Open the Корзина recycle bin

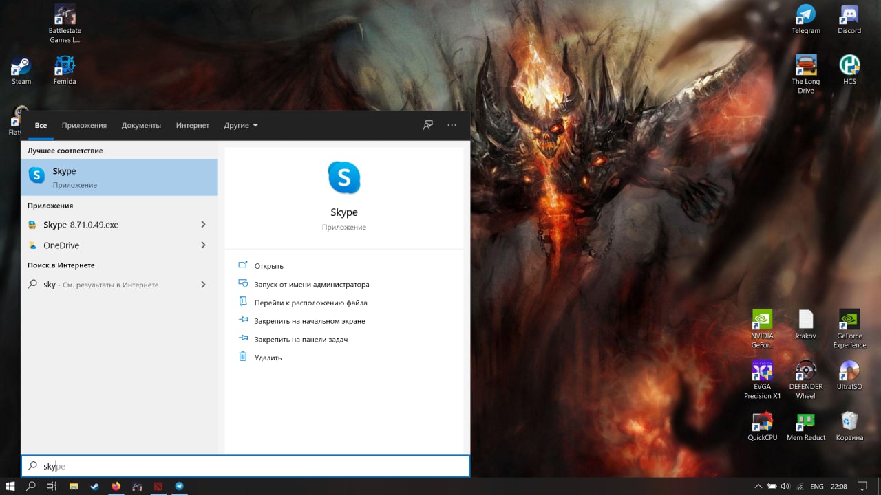849,426
